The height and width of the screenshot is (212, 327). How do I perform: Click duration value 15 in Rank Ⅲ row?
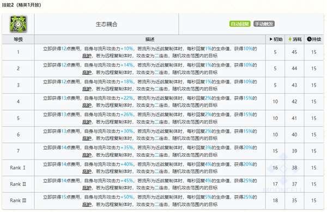pos(314,201)
